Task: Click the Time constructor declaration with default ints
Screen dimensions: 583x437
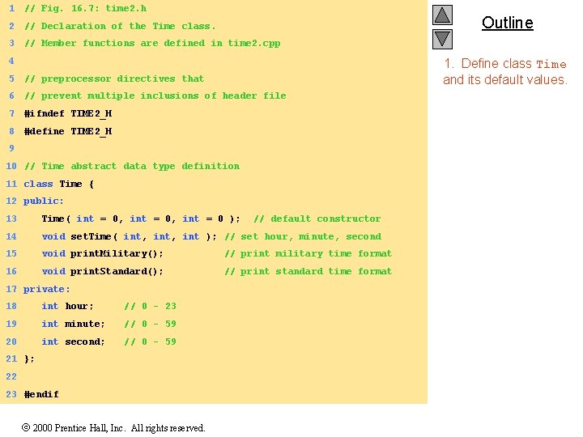Action: [x=141, y=218]
